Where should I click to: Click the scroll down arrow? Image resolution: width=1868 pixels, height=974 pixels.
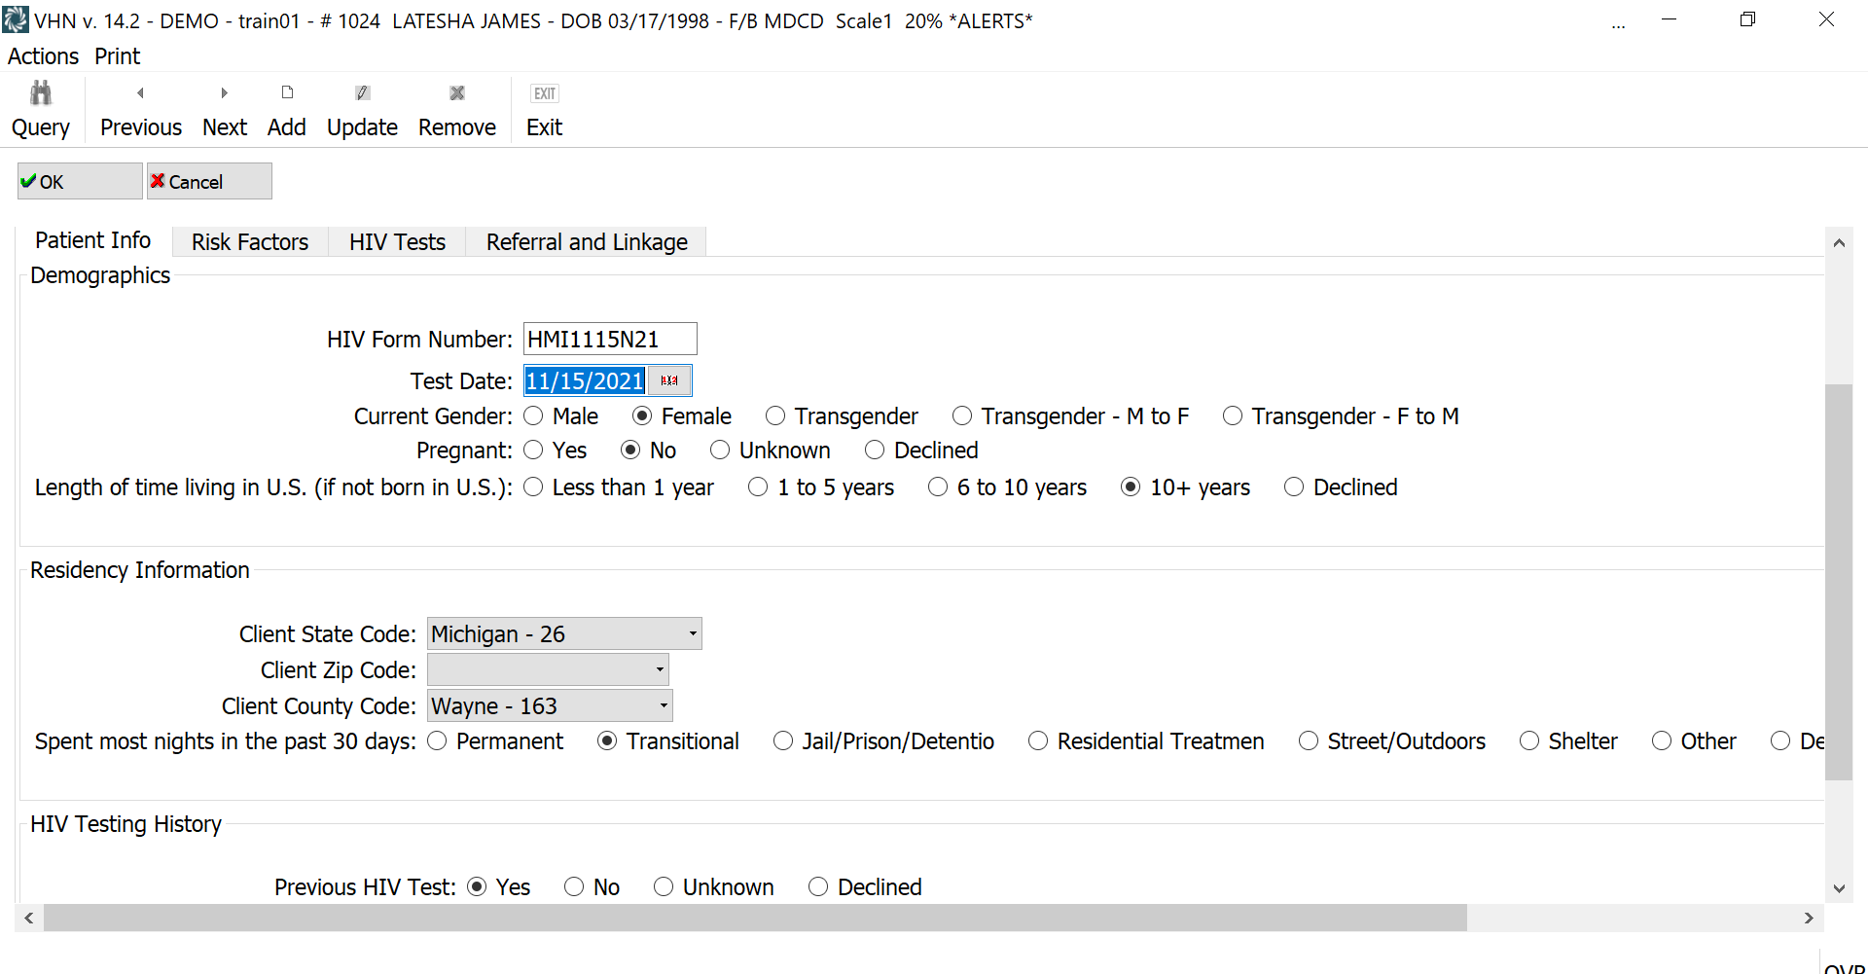pos(1839,888)
